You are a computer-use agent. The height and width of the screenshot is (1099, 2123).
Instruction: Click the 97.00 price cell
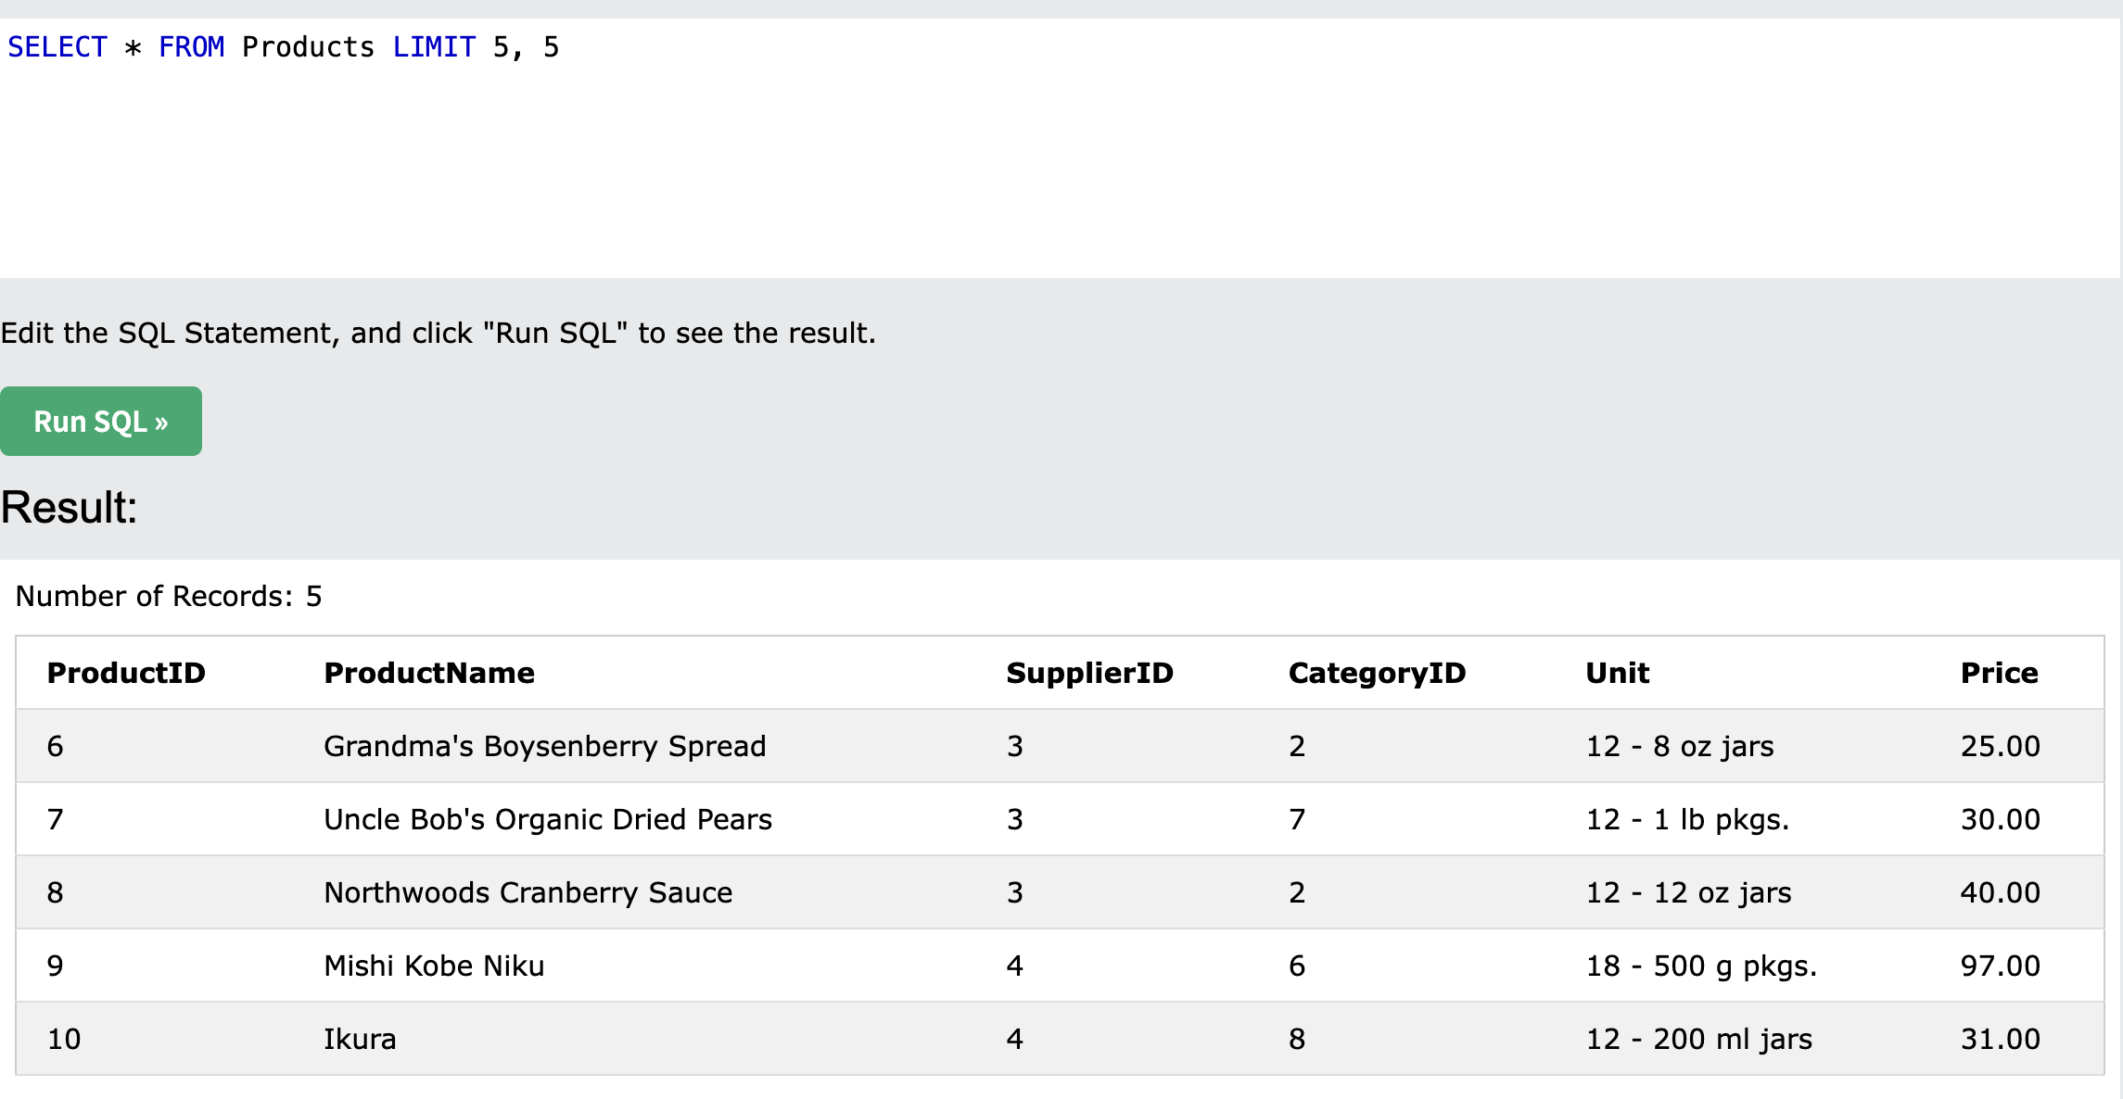point(2000,966)
